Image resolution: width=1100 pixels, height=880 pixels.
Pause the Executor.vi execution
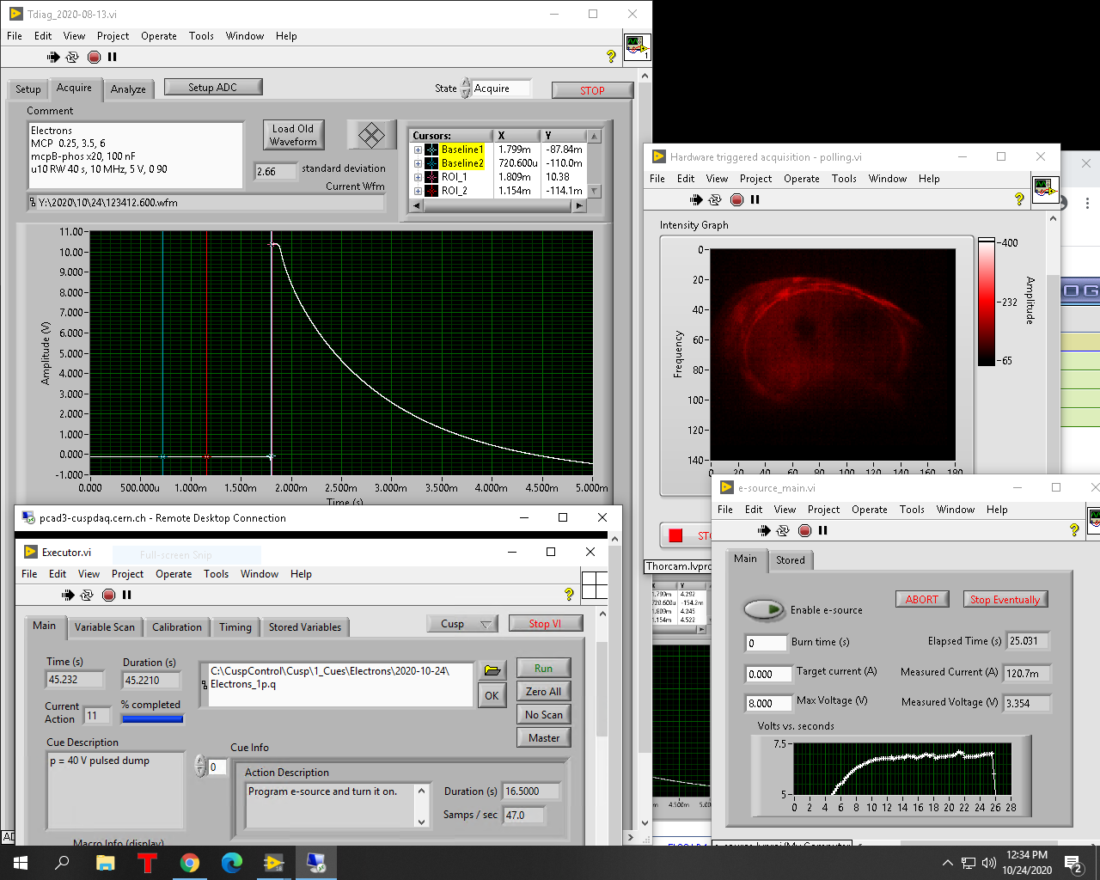[126, 595]
